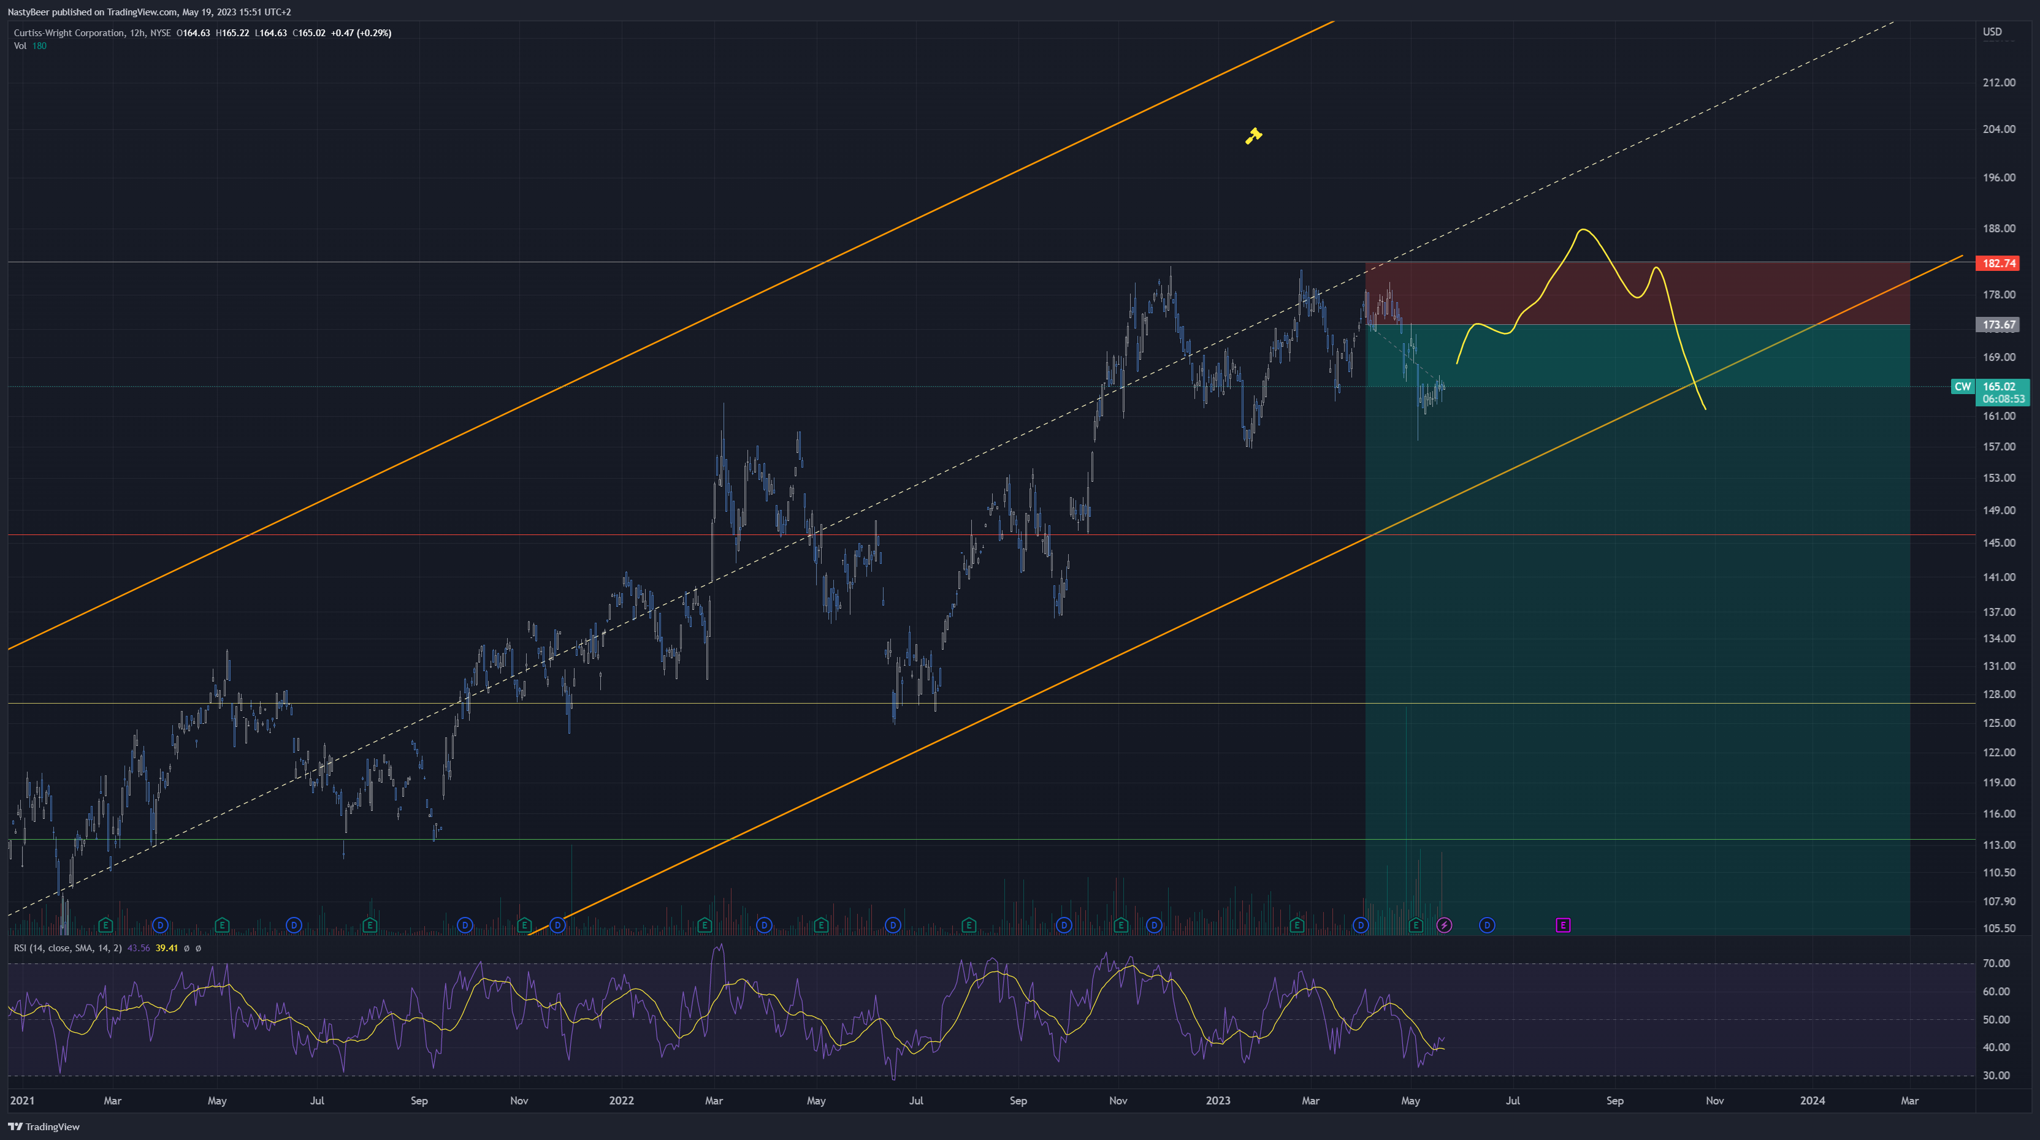The width and height of the screenshot is (2040, 1140).
Task: Click the dividend D marker before July 2022
Action: pos(893,925)
